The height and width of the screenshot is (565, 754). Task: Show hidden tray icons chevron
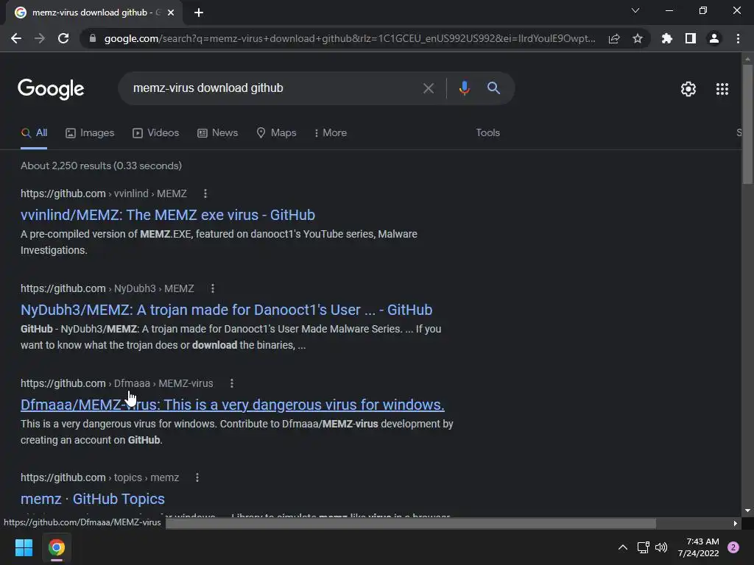click(622, 547)
